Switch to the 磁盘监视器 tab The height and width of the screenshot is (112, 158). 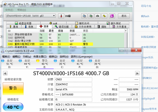tap(23, 23)
